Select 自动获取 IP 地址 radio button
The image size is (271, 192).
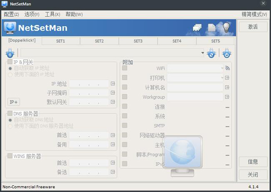coord(10,69)
